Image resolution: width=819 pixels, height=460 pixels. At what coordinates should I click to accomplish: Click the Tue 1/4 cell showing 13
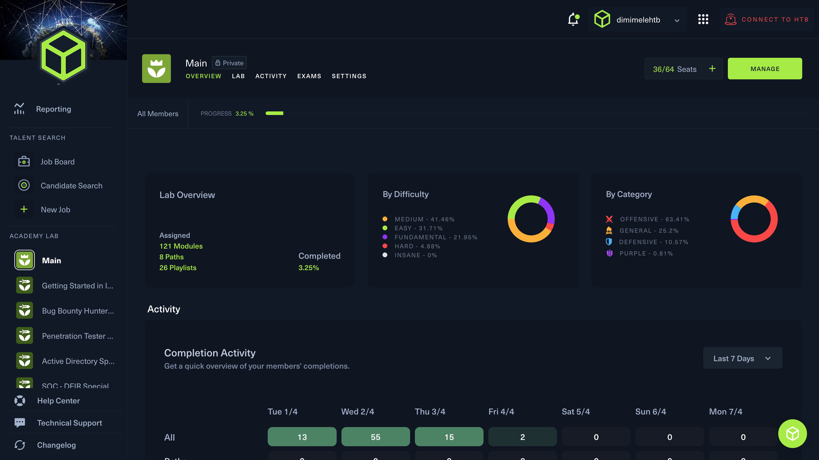point(302,437)
